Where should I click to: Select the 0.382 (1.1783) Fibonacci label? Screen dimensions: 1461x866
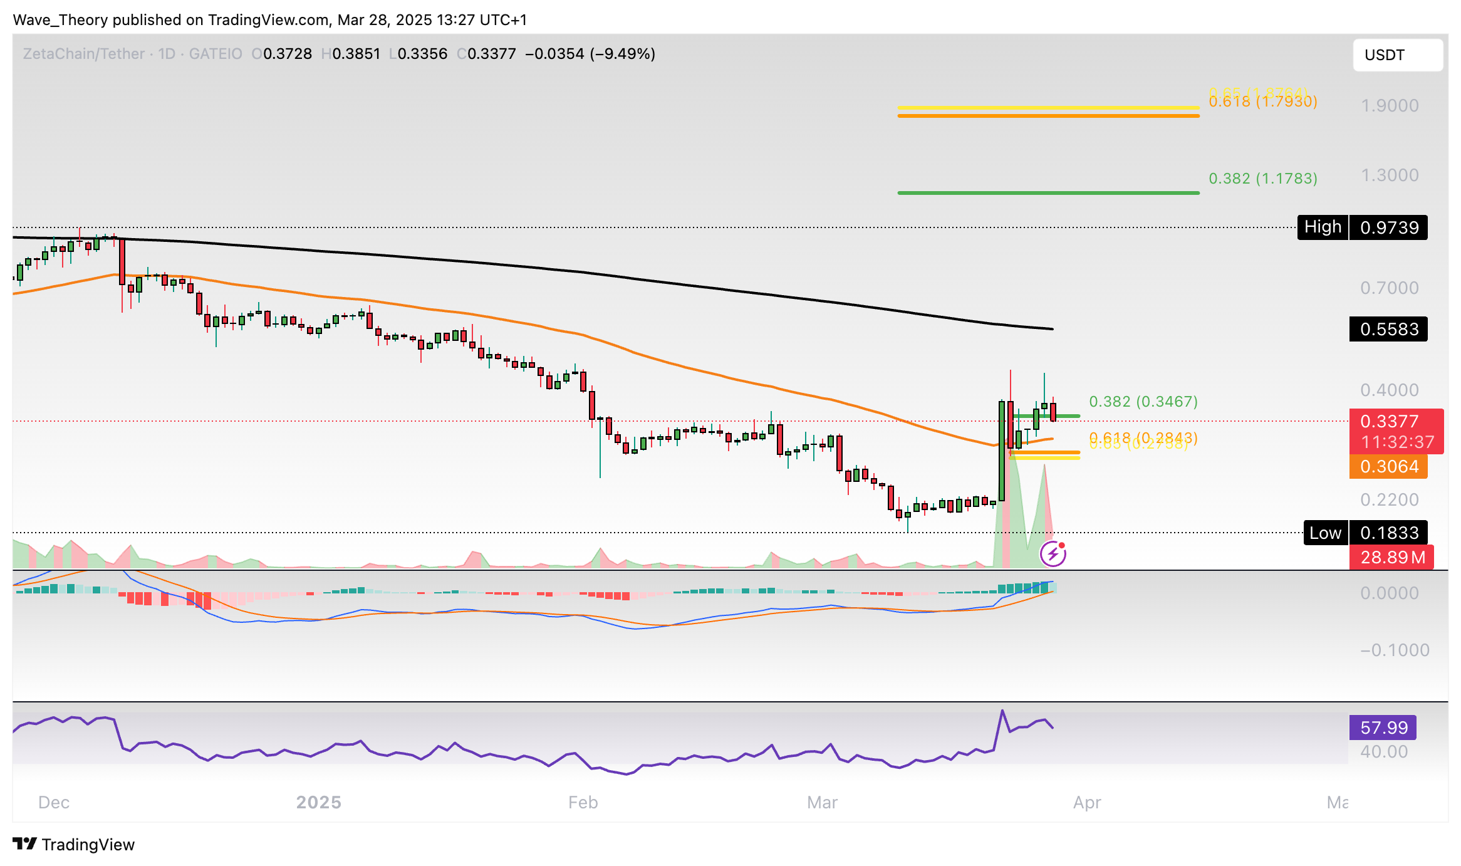[1262, 179]
